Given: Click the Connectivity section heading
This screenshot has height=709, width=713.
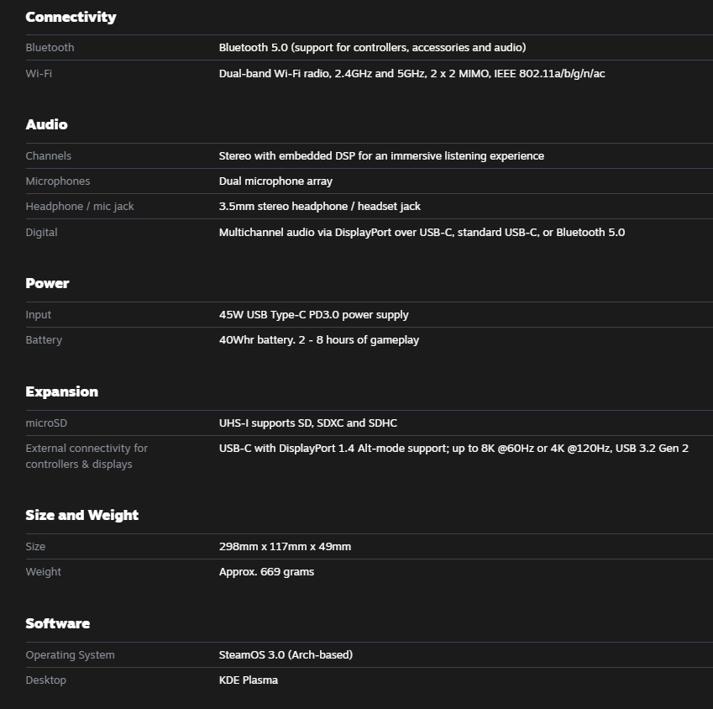Looking at the screenshot, I should coord(71,17).
